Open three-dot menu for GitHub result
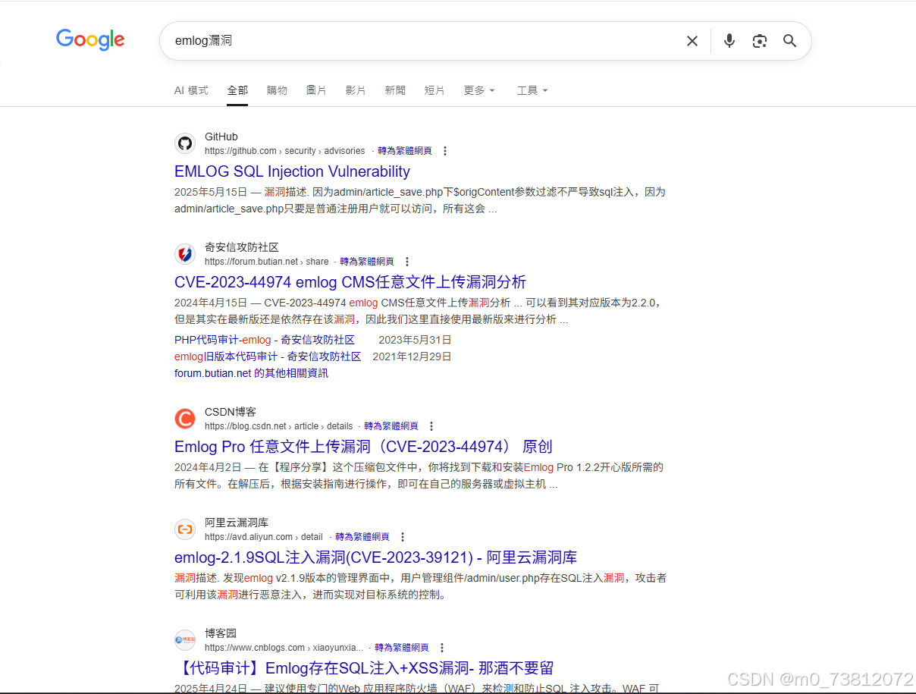The width and height of the screenshot is (916, 694). pyautogui.click(x=445, y=151)
